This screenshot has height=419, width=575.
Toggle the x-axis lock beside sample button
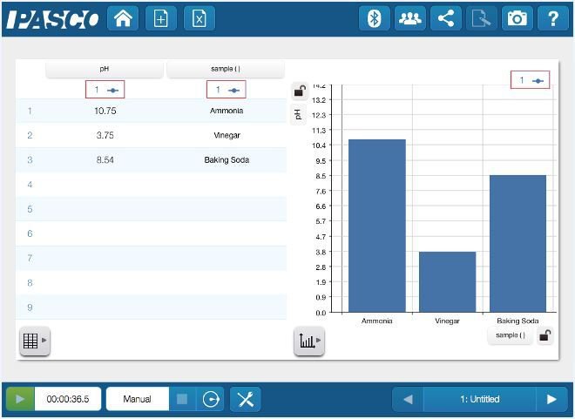pyautogui.click(x=545, y=335)
